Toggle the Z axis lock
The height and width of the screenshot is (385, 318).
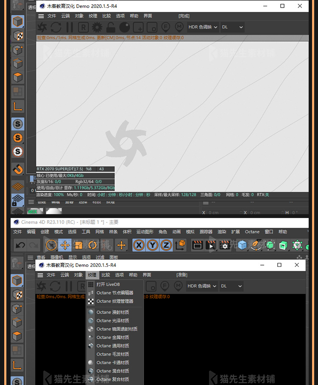166,245
